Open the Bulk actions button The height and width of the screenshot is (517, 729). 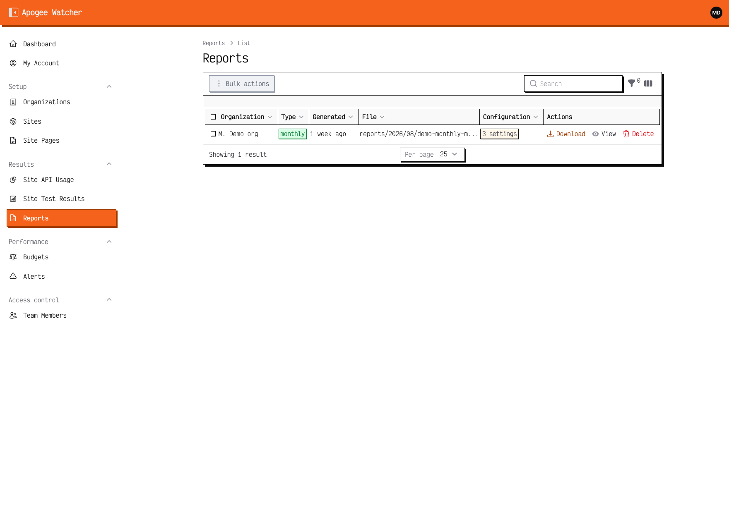tap(242, 84)
